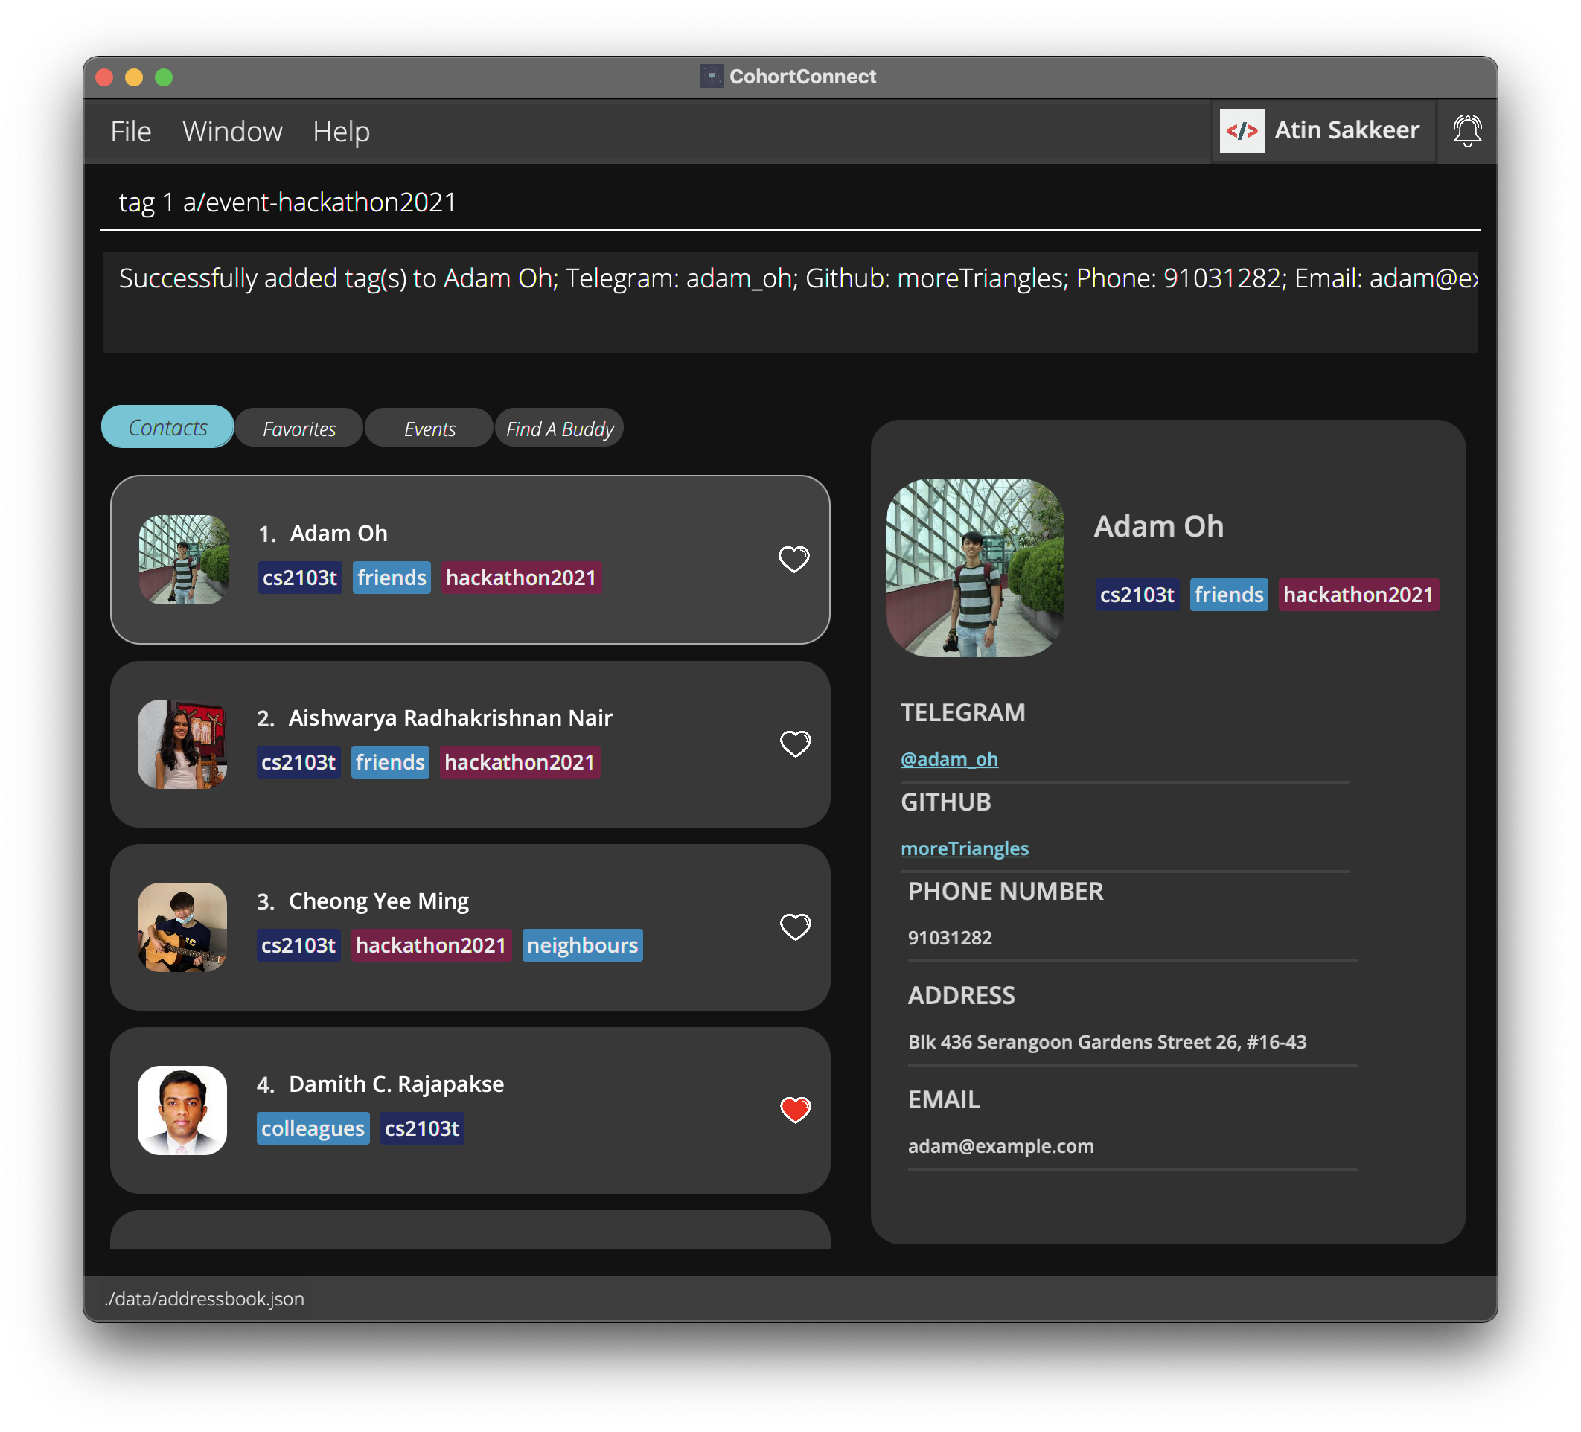
Task: Click Adam Oh's large profile photo
Action: 974,568
